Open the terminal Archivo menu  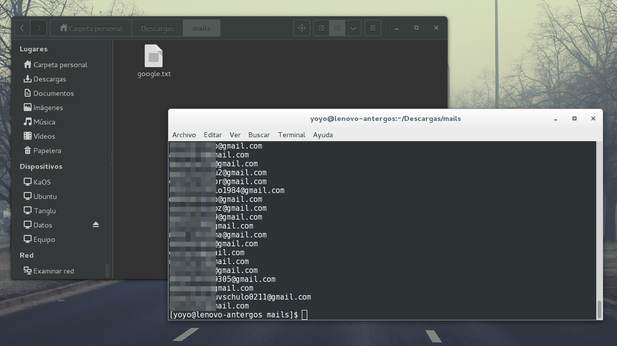click(x=184, y=135)
